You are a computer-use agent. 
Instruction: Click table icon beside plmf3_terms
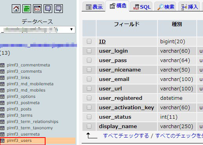coord(2,116)
